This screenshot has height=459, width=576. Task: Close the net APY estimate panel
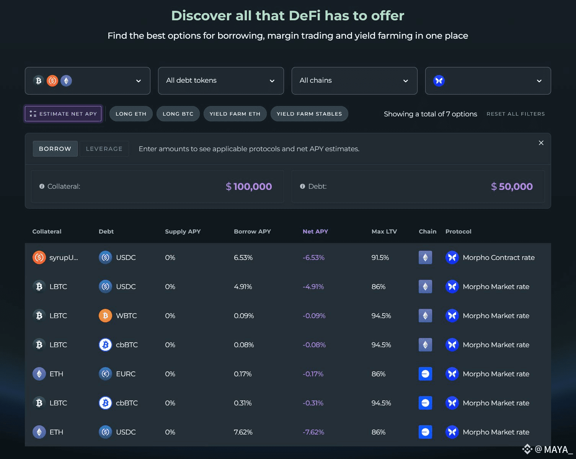pyautogui.click(x=541, y=143)
